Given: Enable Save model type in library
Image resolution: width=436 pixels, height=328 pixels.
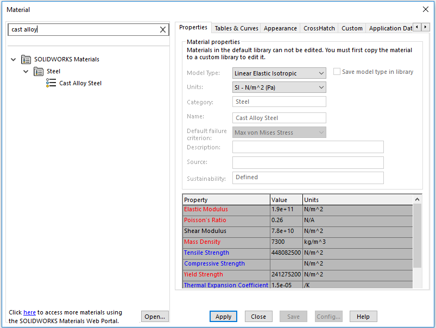Looking at the screenshot, I should [x=337, y=72].
